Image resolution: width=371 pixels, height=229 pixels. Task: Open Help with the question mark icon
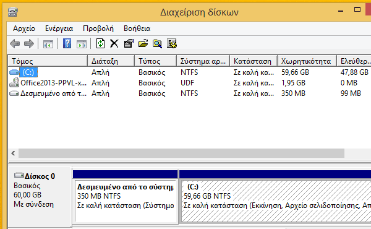tap(67, 43)
